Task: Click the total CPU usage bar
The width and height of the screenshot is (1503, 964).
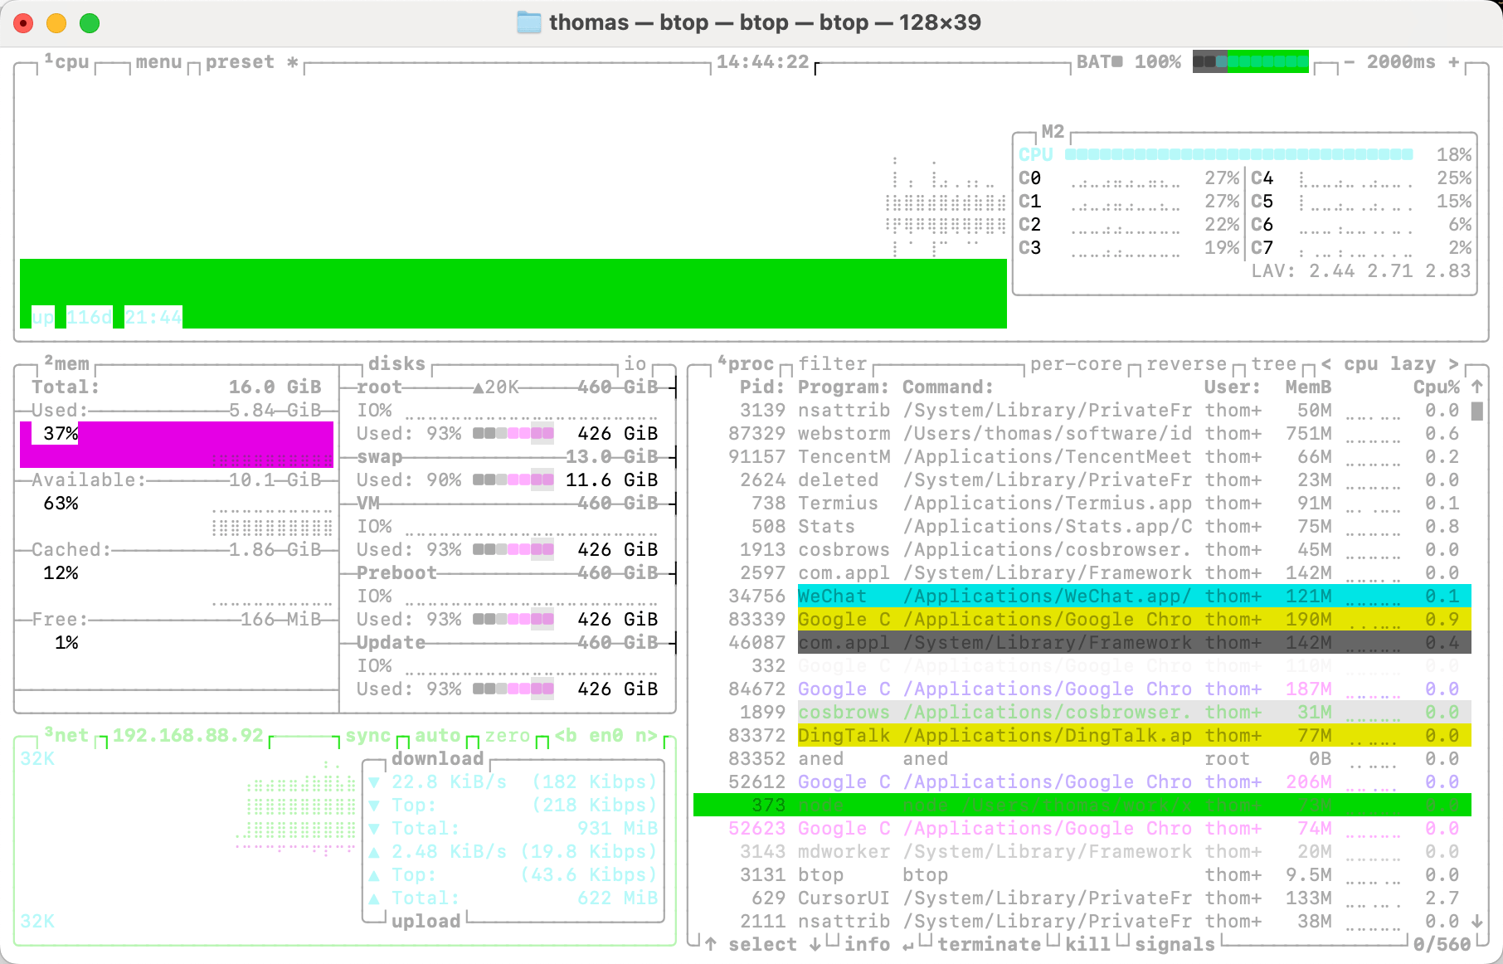Action: [x=1239, y=154]
